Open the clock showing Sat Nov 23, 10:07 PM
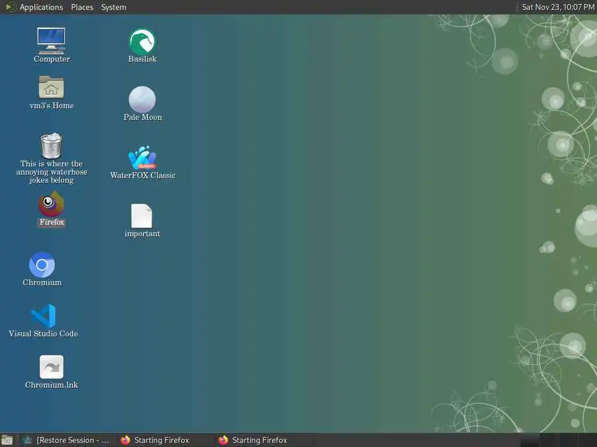 558,7
